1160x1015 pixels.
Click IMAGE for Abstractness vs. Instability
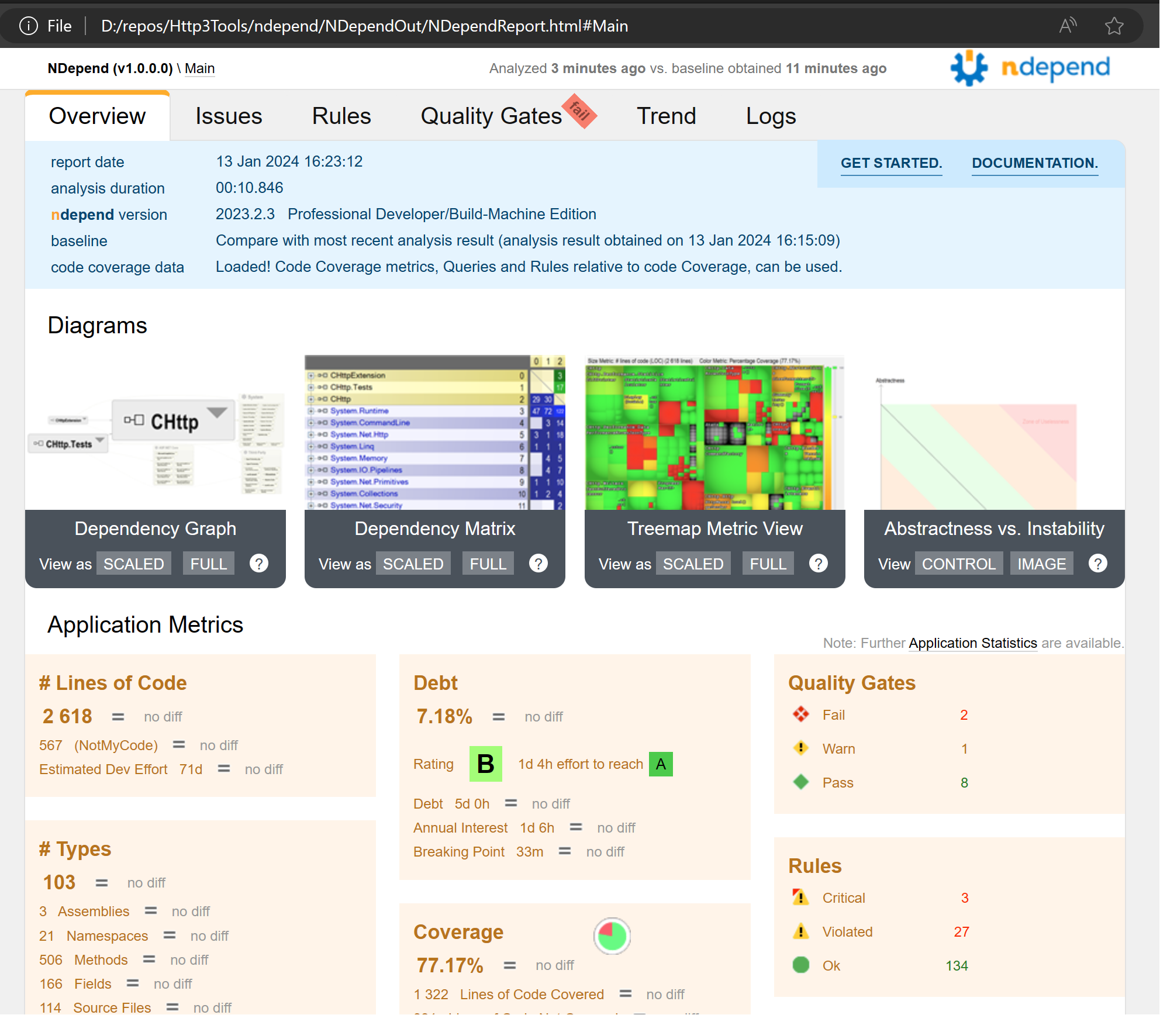[x=1041, y=564]
